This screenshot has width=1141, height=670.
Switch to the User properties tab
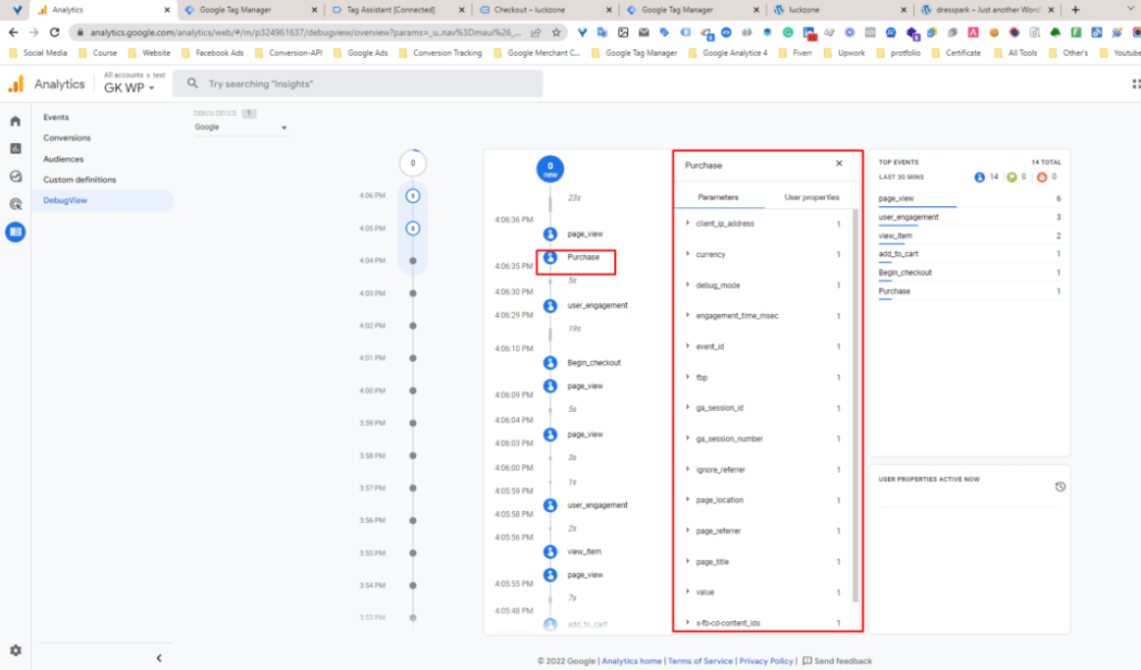pyautogui.click(x=811, y=197)
